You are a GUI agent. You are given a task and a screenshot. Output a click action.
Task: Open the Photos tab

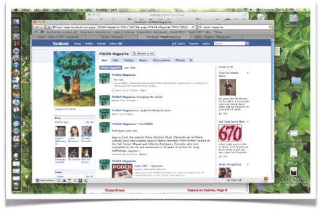[180, 60]
